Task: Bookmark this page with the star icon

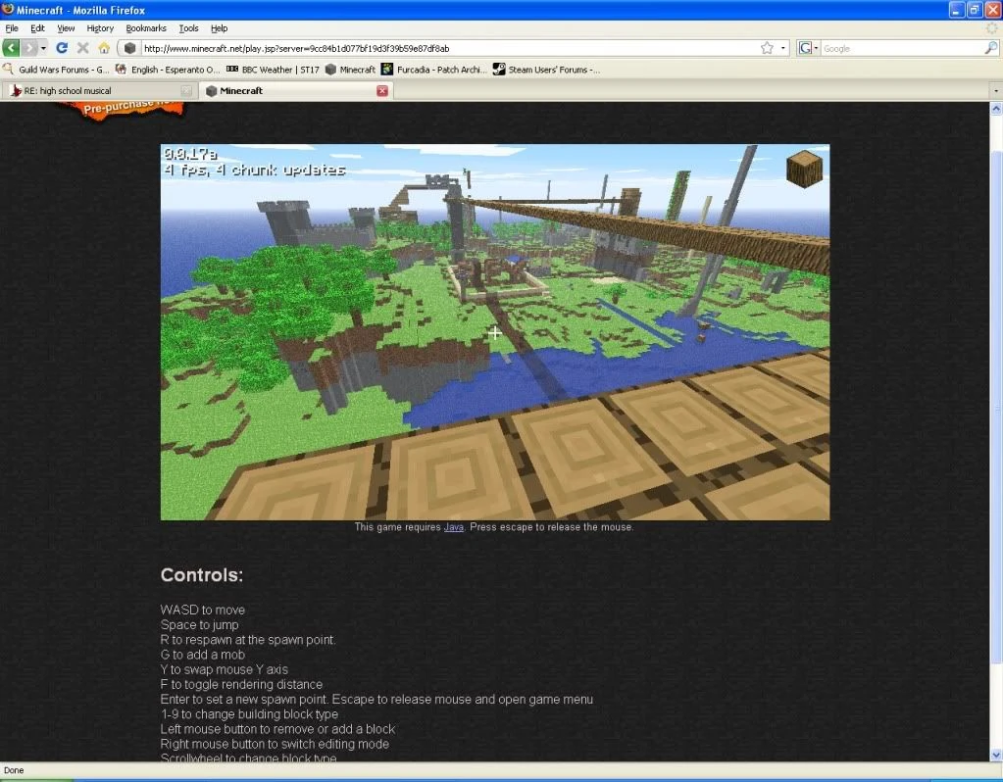Action: [767, 48]
